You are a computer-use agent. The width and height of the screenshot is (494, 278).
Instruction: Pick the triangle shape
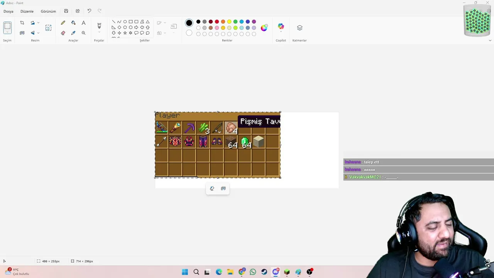(147, 22)
